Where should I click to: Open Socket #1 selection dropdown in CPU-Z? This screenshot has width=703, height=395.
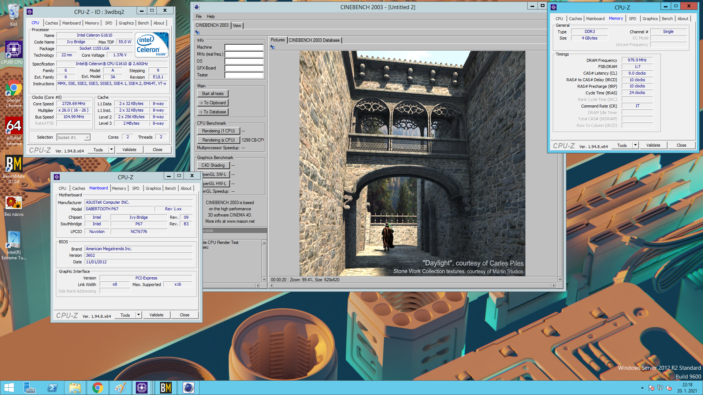coord(87,138)
